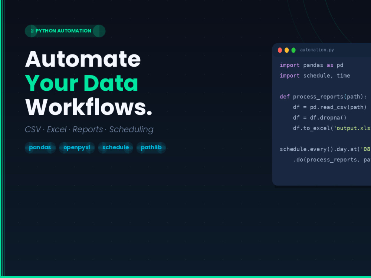The image size is (371, 278).
Task: Click the line 'import pandas as pd'
Action: 311,65
